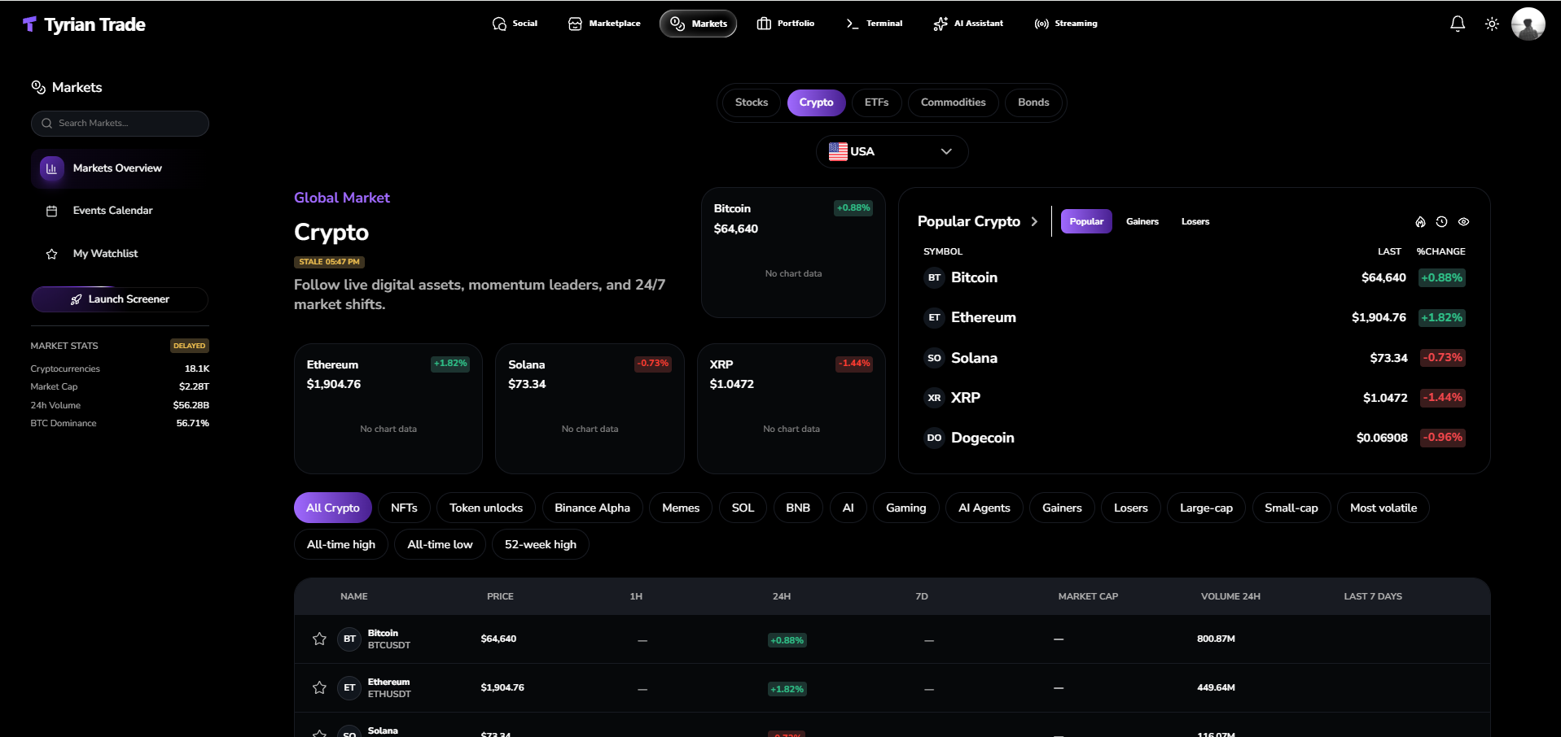Open Events Calendar in sidebar

(120, 211)
